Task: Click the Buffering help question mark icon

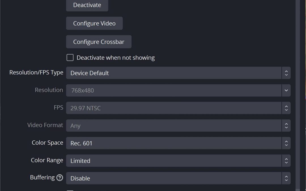Action: tap(59, 178)
